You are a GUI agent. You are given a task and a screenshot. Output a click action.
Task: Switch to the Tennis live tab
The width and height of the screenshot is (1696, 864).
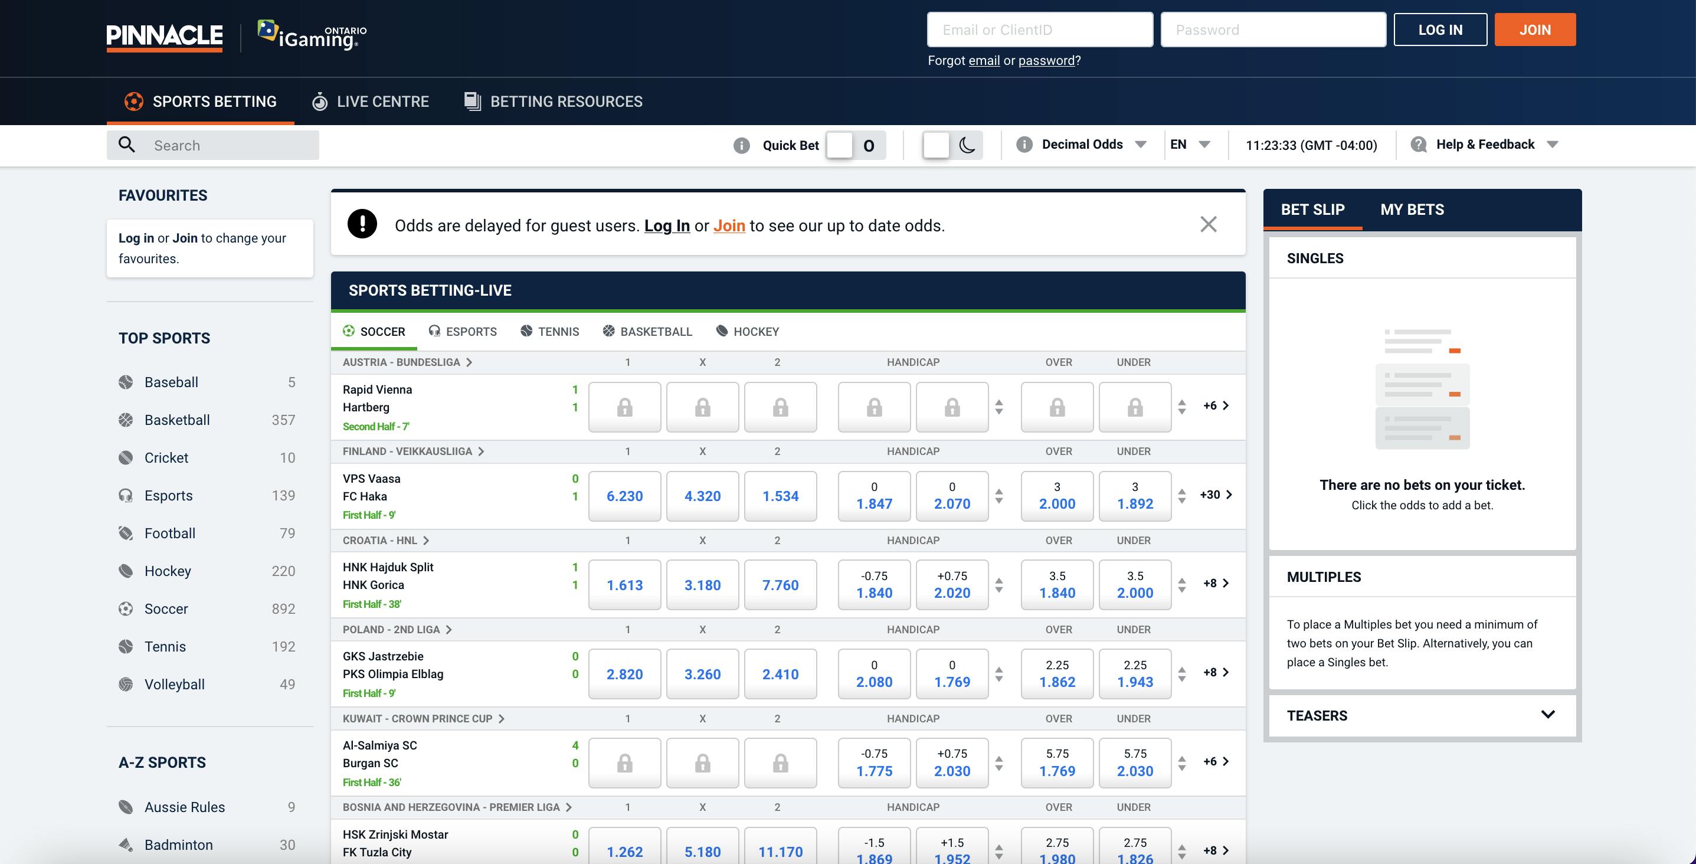pos(550,331)
